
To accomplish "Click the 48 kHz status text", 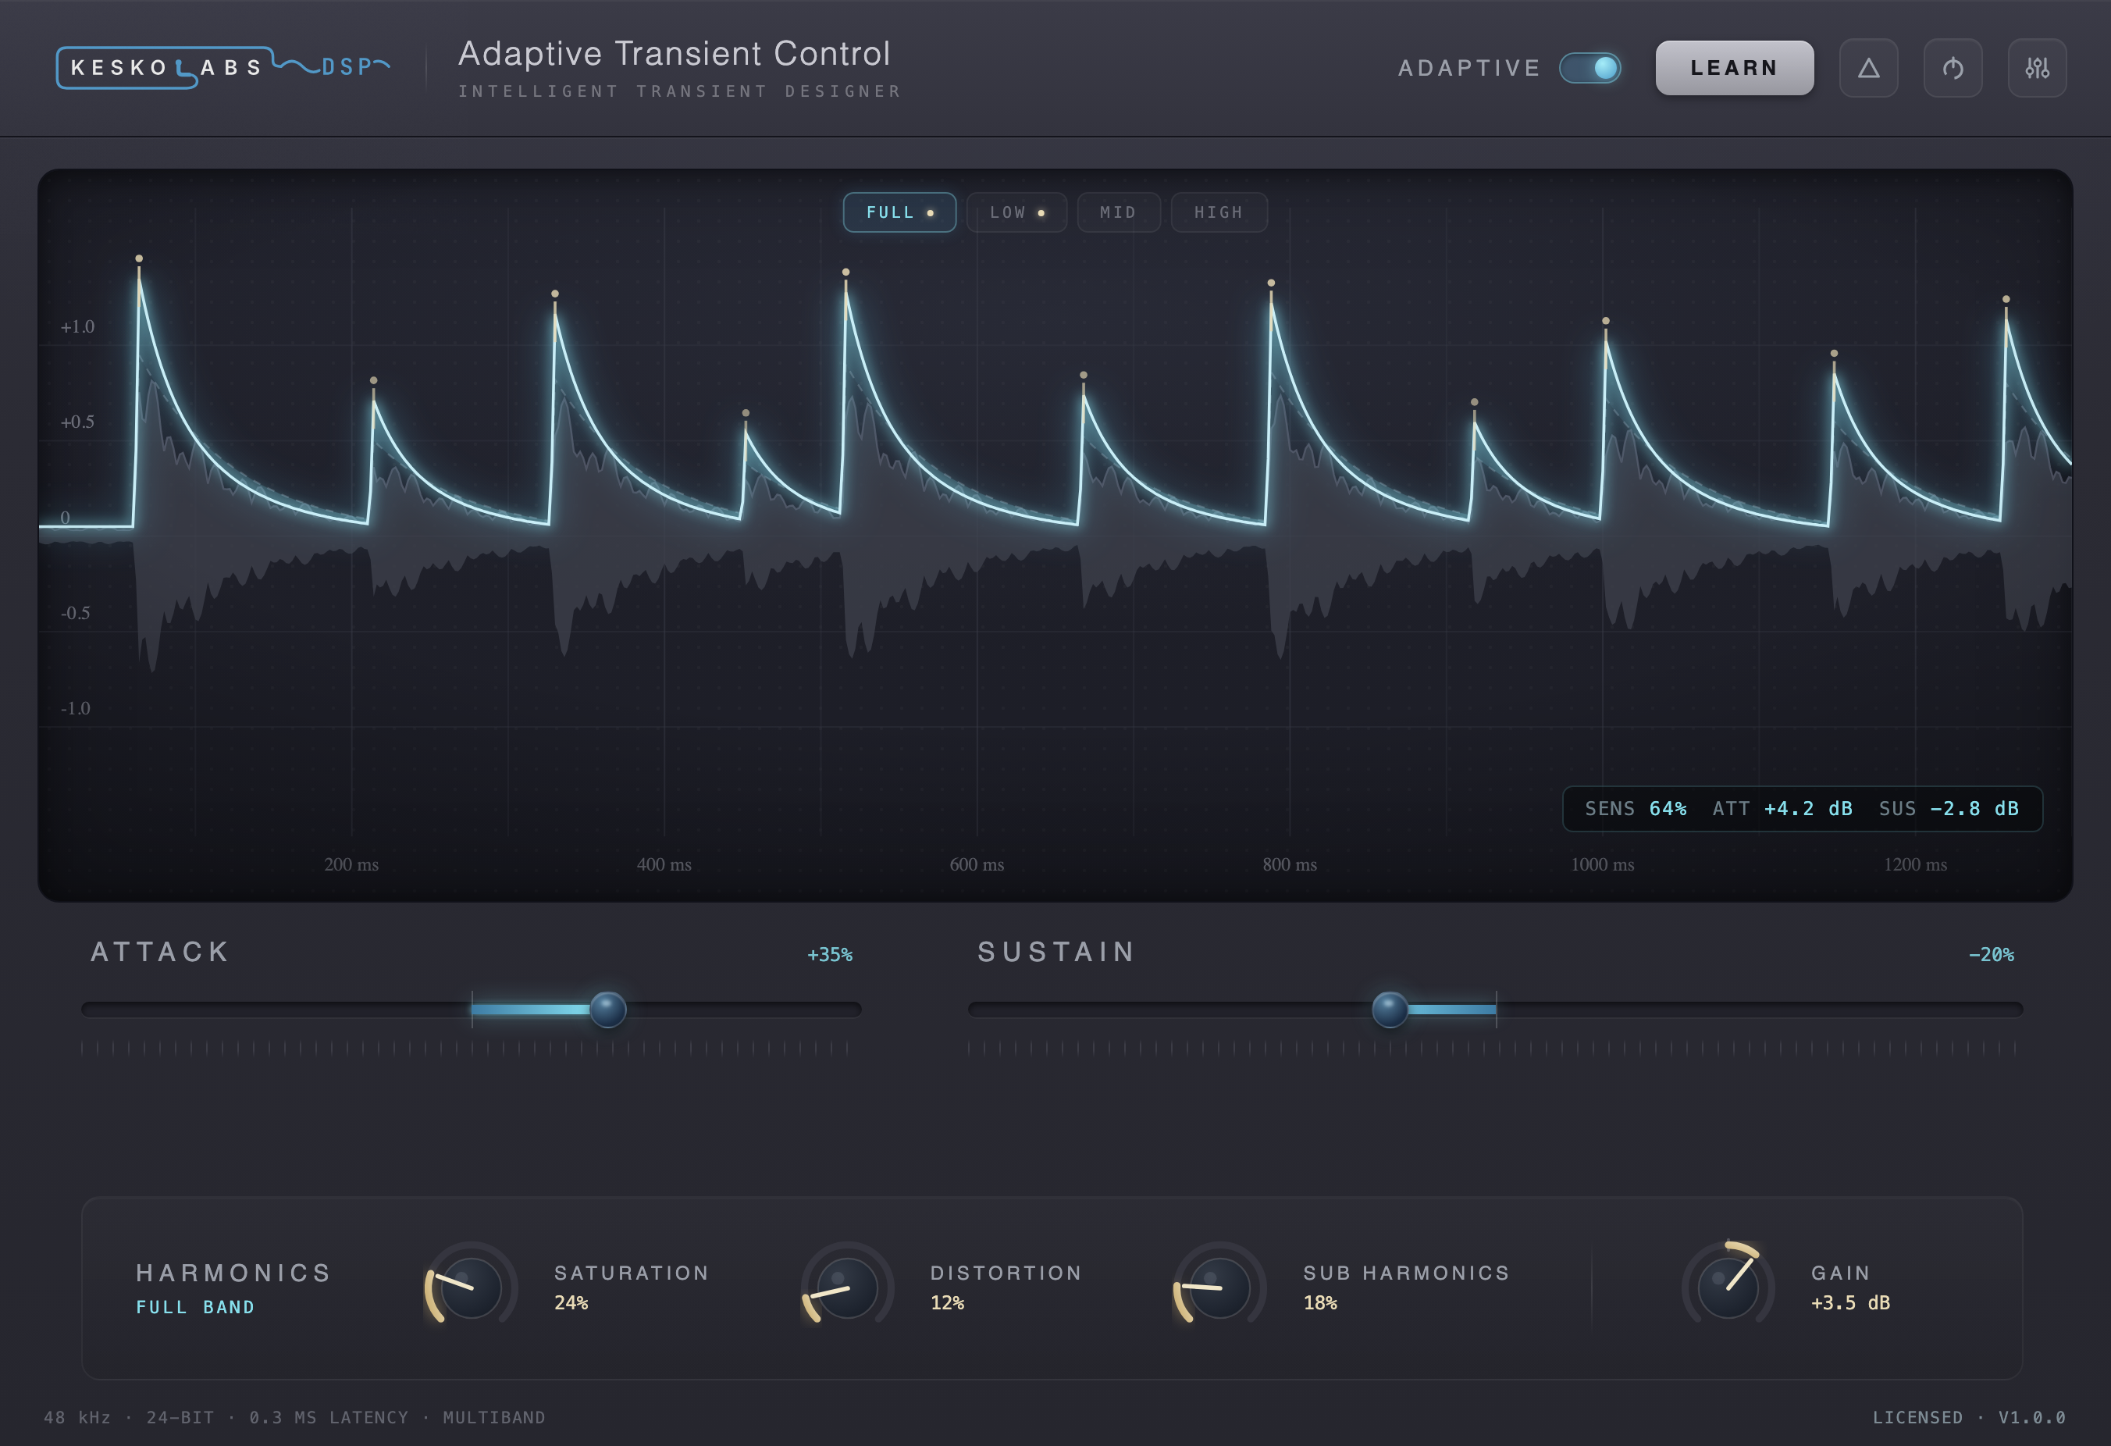I will pyautogui.click(x=77, y=1418).
